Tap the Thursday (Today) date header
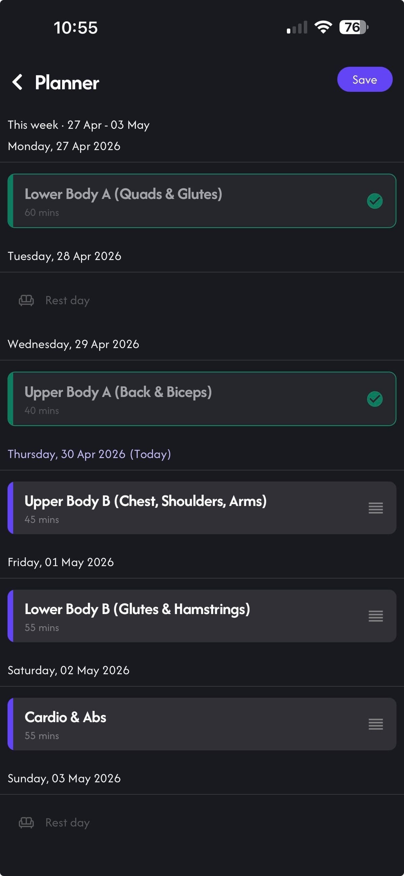 tap(89, 454)
